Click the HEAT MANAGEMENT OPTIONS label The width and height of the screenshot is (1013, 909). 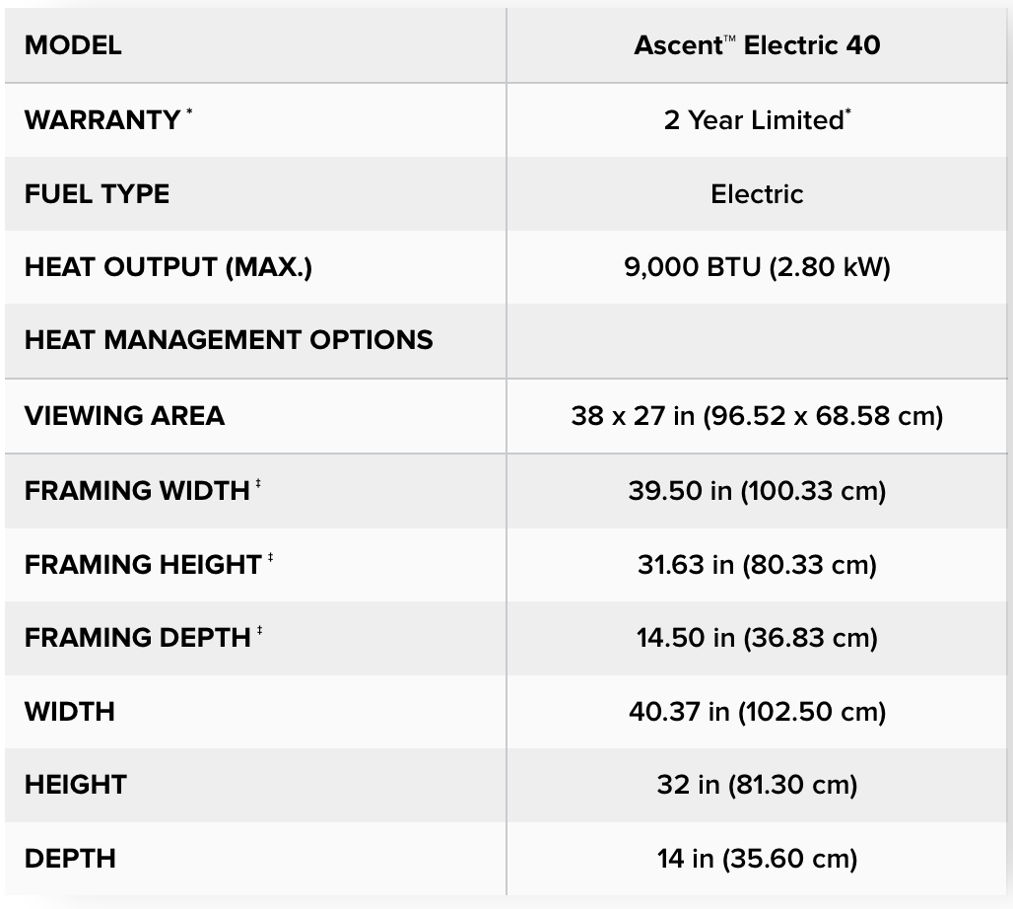(229, 340)
